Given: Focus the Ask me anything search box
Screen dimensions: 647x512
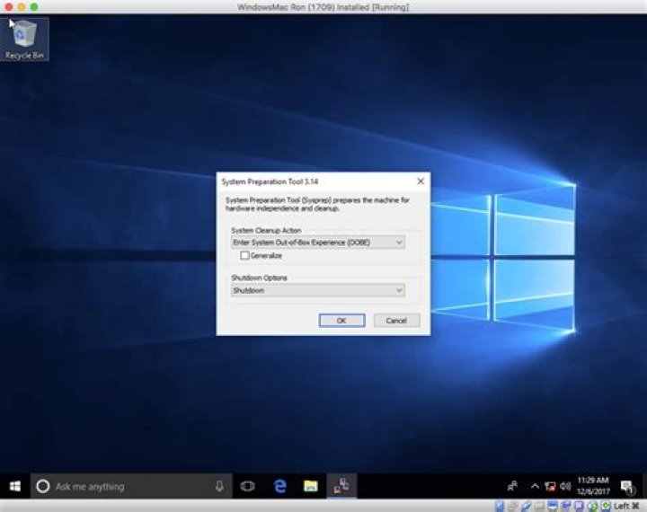Looking at the screenshot, I should coord(131,487).
